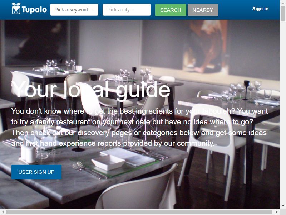Click the horizontal scrollbar left arrow
286x215 pixels.
(3, 212)
